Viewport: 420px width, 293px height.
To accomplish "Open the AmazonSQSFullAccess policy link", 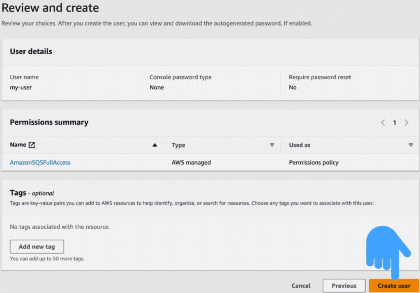I will (40, 163).
